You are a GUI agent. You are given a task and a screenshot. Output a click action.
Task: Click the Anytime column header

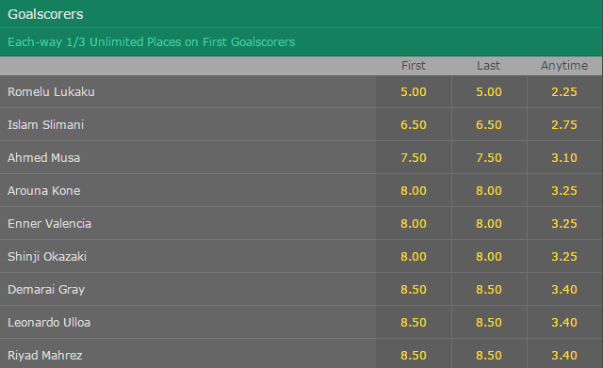(564, 66)
